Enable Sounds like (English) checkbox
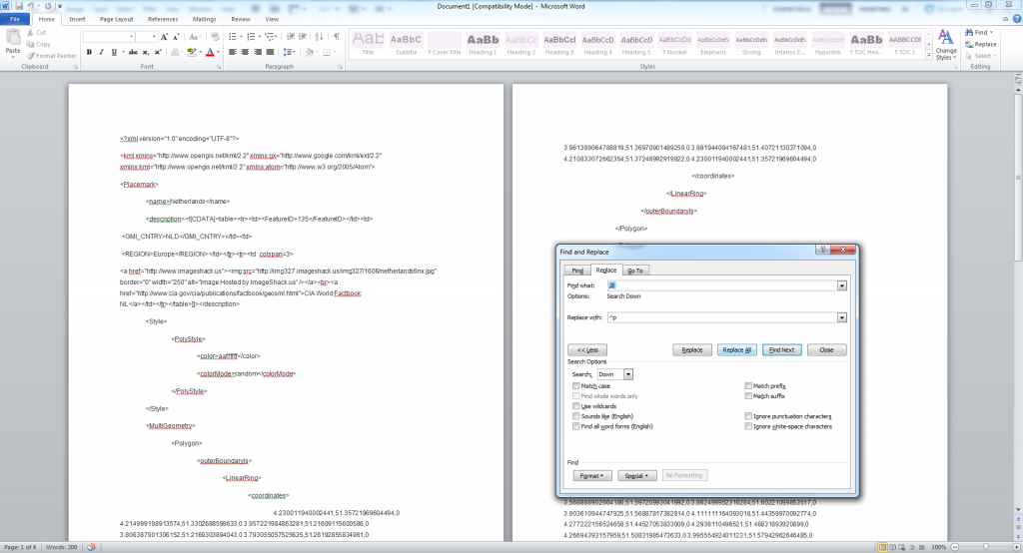1023x553 pixels. [576, 416]
